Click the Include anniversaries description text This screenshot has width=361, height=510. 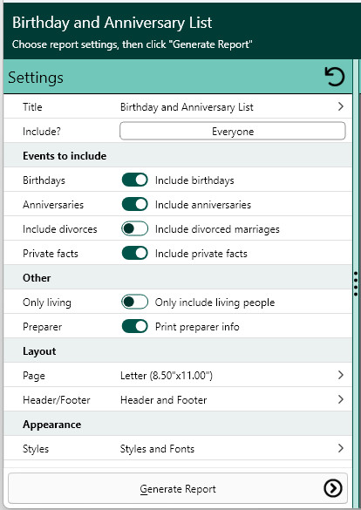203,205
